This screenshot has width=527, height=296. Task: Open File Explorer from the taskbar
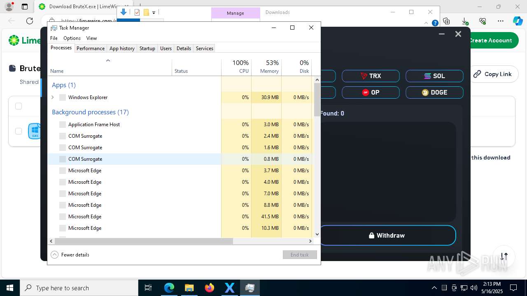coord(189,288)
